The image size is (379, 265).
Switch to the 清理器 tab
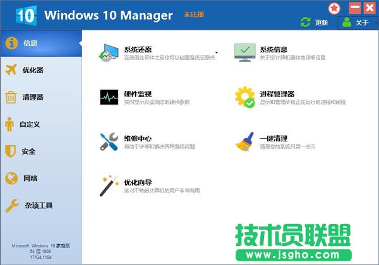41,97
